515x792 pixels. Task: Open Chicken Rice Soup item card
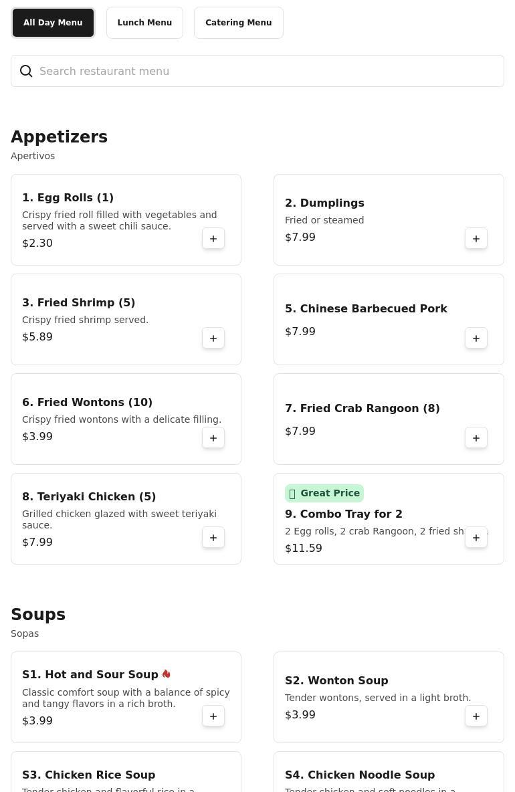tap(88, 775)
